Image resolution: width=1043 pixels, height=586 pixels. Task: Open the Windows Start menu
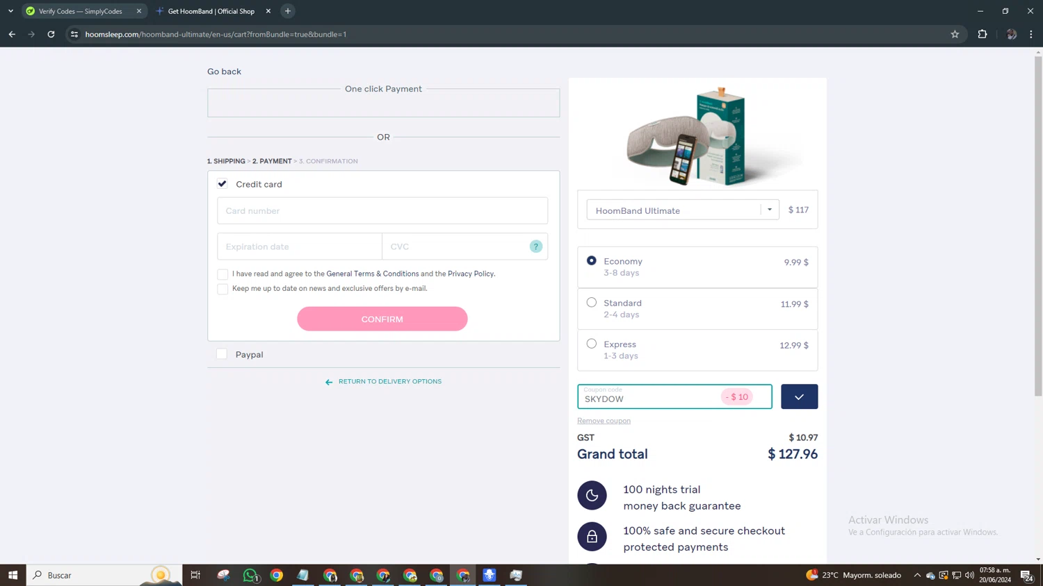point(13,575)
